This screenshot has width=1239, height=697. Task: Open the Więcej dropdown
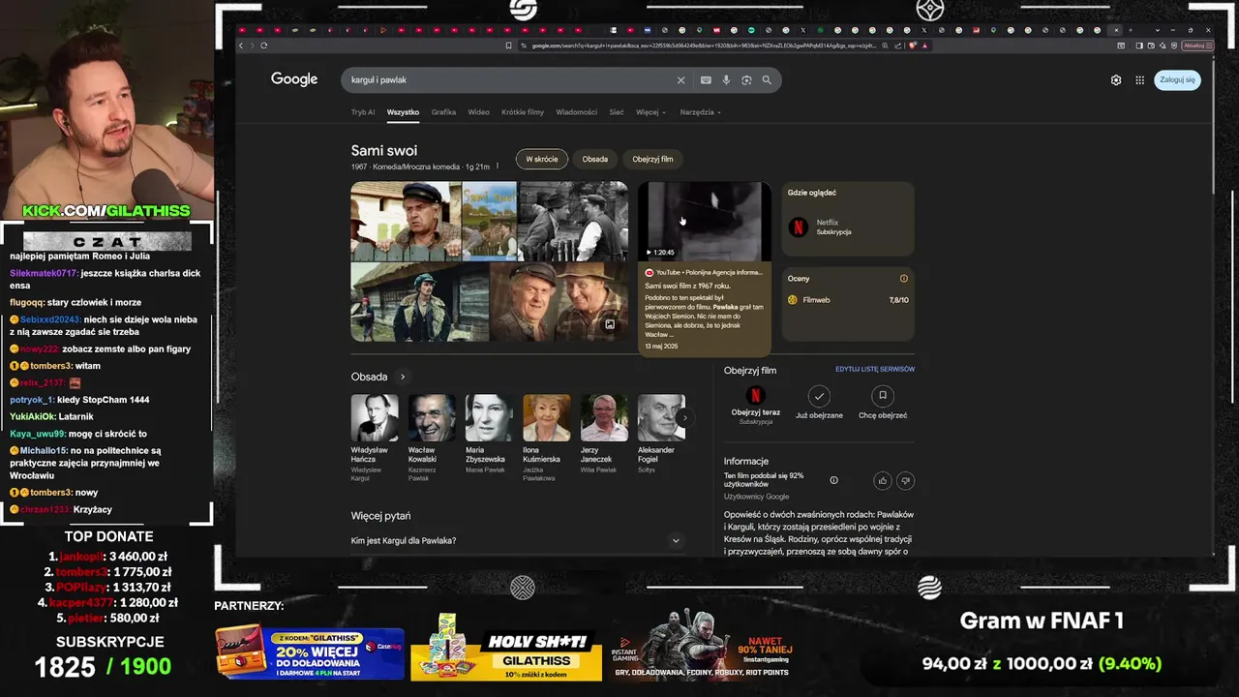coord(650,112)
